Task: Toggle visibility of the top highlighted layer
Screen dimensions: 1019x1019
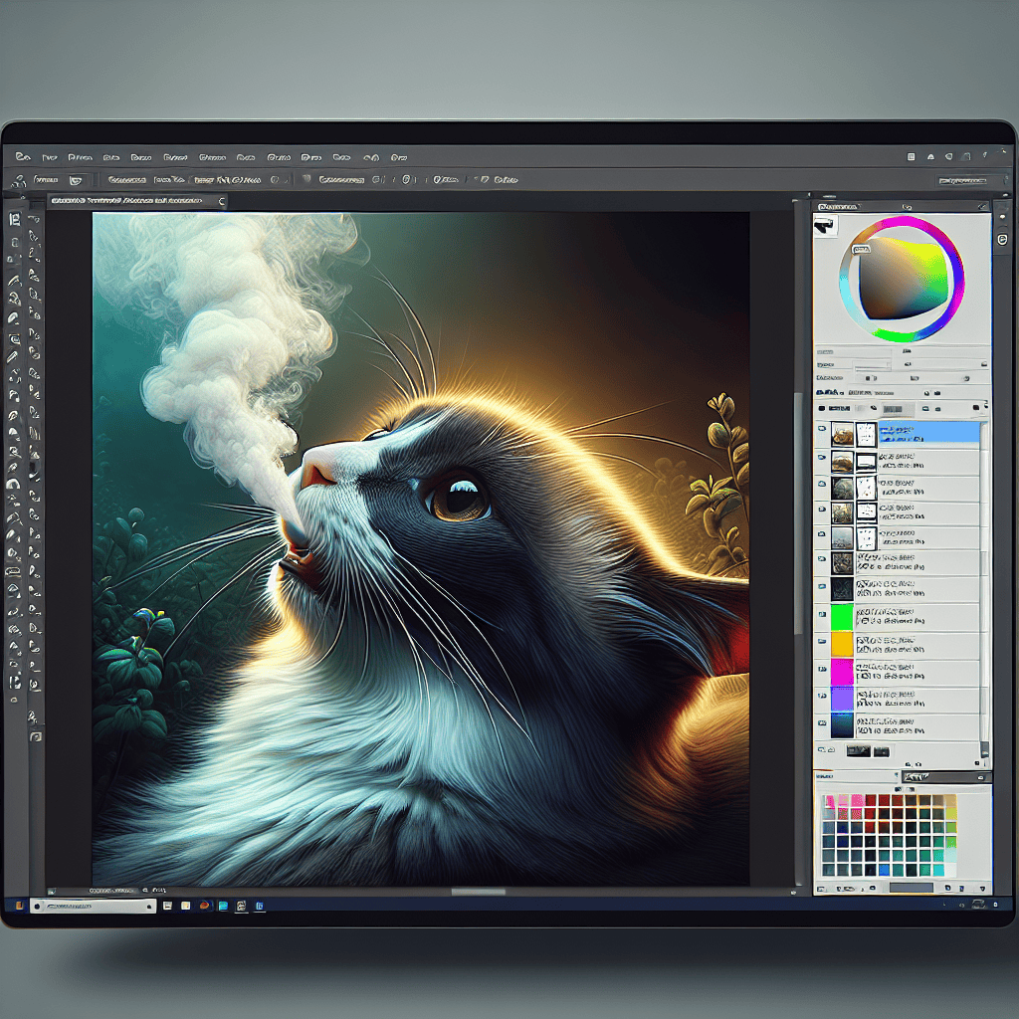Action: pos(822,432)
